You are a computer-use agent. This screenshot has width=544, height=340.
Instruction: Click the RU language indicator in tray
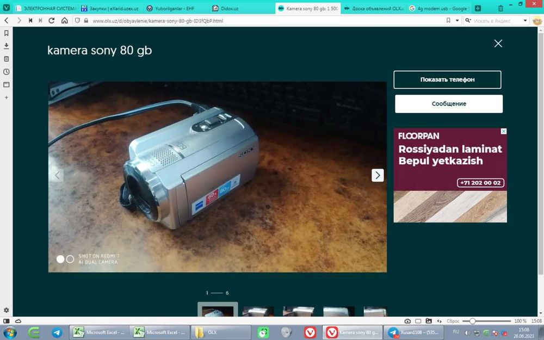coord(456,332)
